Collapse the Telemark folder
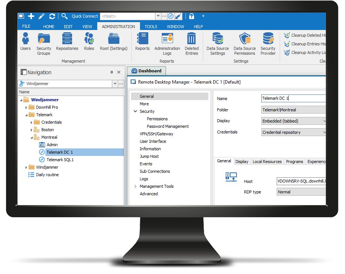The width and height of the screenshot is (345, 274). tap(26, 115)
